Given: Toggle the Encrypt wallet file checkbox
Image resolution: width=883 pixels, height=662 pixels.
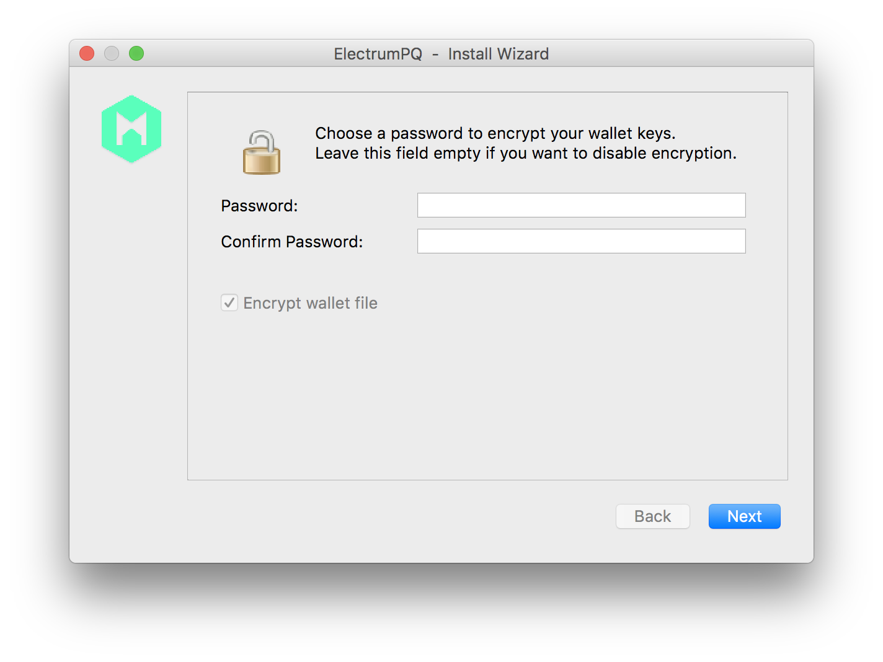Looking at the screenshot, I should point(229,302).
